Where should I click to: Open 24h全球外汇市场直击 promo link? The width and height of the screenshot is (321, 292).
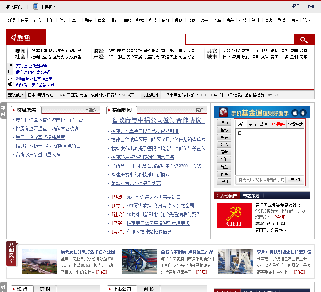click(34, 79)
